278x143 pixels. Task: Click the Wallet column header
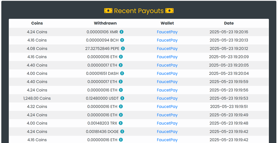click(167, 23)
